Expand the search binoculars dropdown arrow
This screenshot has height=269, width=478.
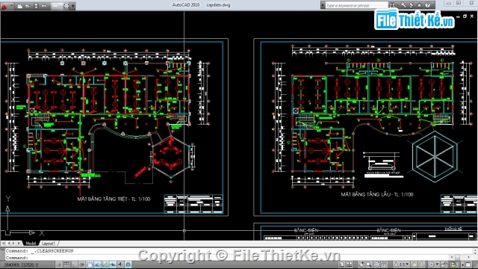(x=397, y=5)
